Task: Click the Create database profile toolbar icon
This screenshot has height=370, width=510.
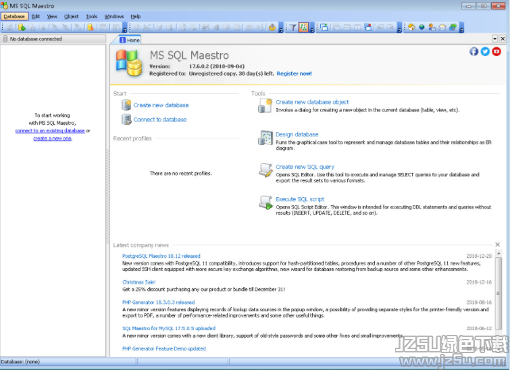Action: [x=22, y=27]
